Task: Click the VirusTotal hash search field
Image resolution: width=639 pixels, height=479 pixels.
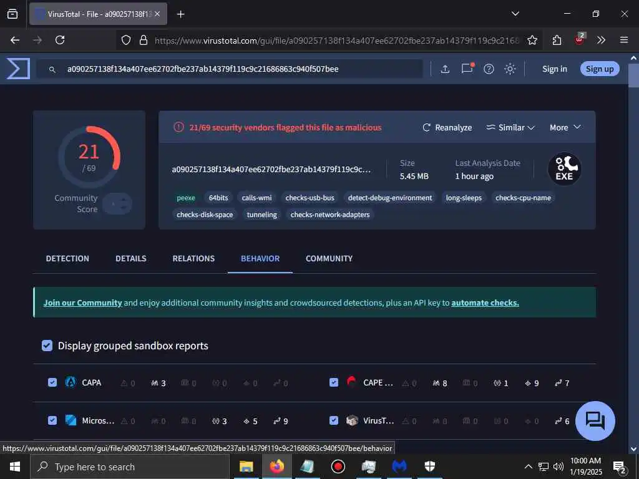Action: [x=230, y=69]
